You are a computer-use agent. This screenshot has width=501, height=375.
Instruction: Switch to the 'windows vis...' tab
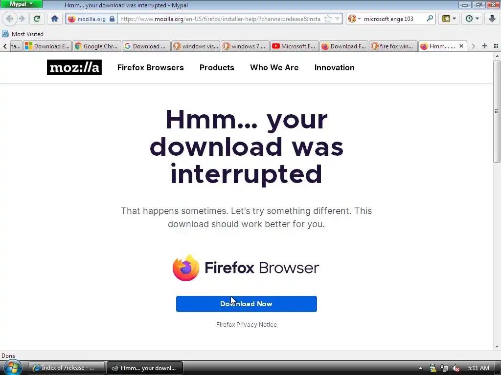[x=196, y=46]
